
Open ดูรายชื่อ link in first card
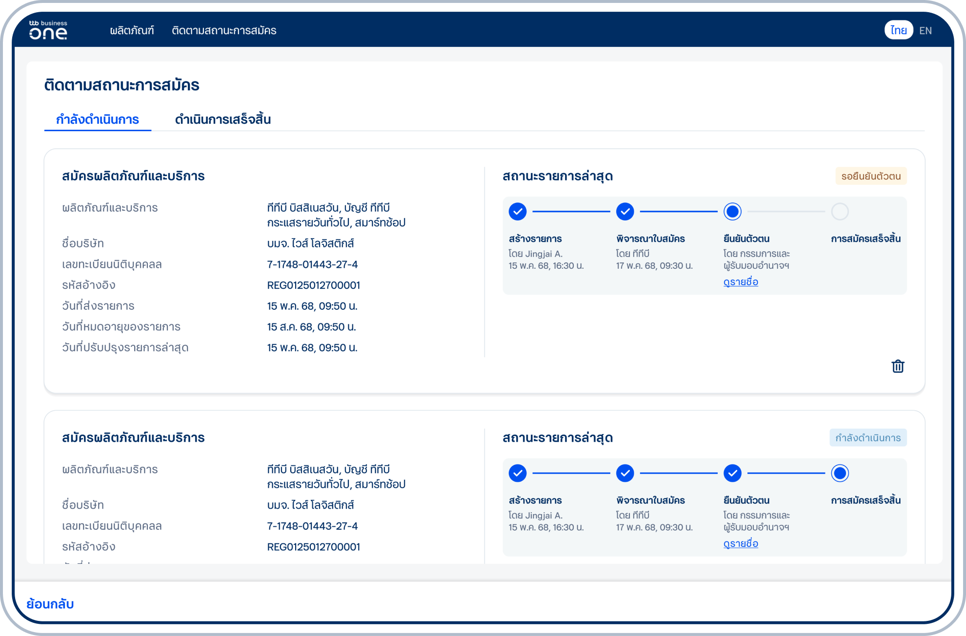(741, 282)
